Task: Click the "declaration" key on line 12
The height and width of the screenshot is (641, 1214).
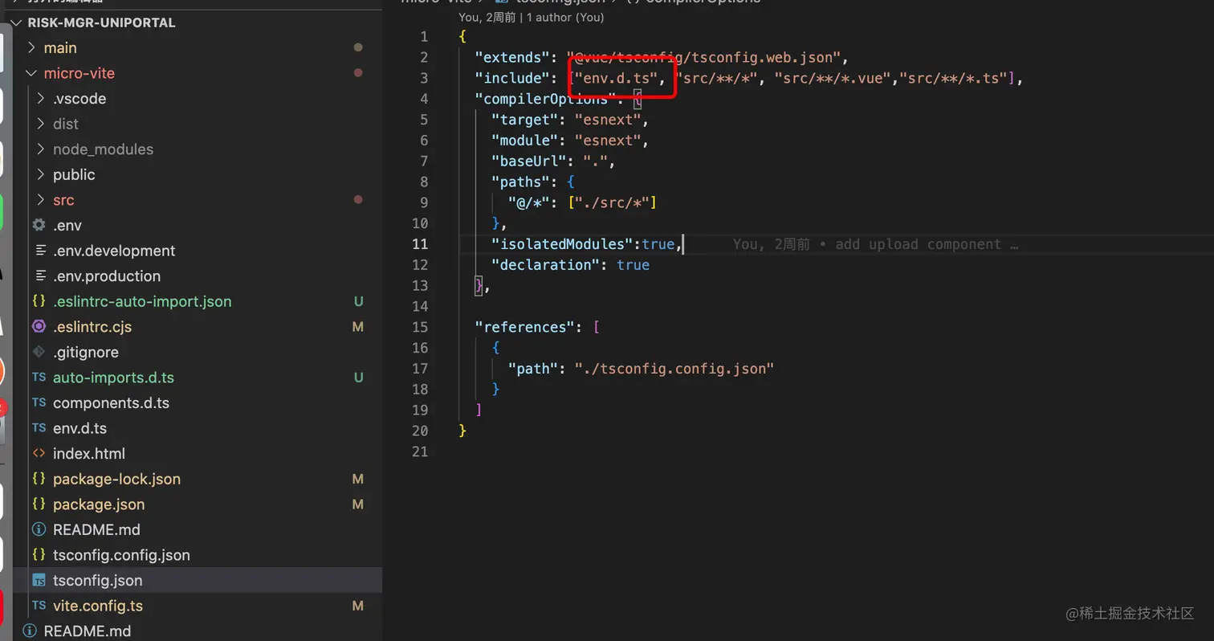Action: 546,265
